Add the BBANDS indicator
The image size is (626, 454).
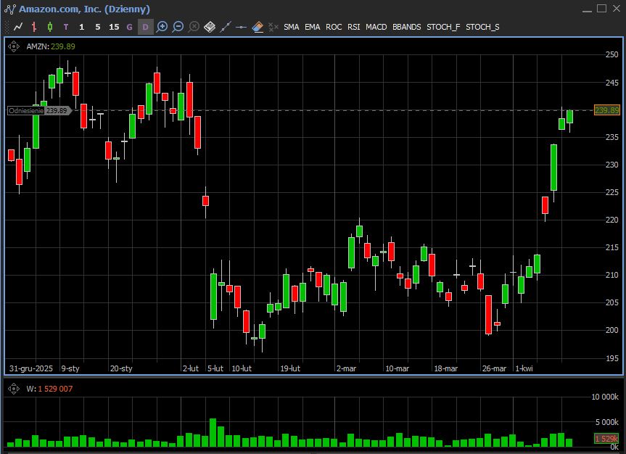coord(406,27)
